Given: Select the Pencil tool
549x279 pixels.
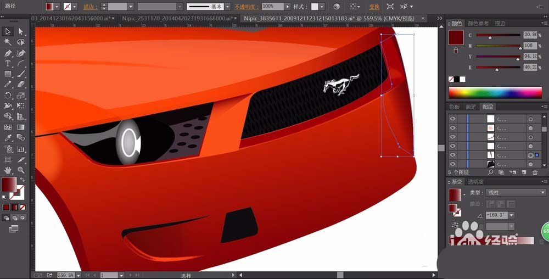Looking at the screenshot, I should [7, 85].
